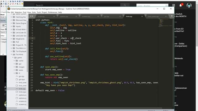This screenshot has width=198, height=111.
Task: Open hints.rpyc in the sidebar
Action: [23, 92]
